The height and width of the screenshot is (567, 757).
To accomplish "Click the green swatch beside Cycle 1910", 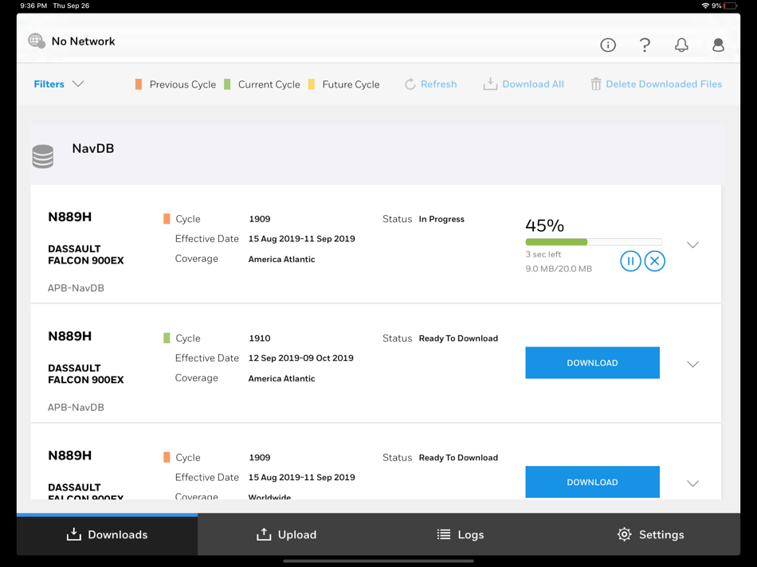I will pyautogui.click(x=167, y=338).
